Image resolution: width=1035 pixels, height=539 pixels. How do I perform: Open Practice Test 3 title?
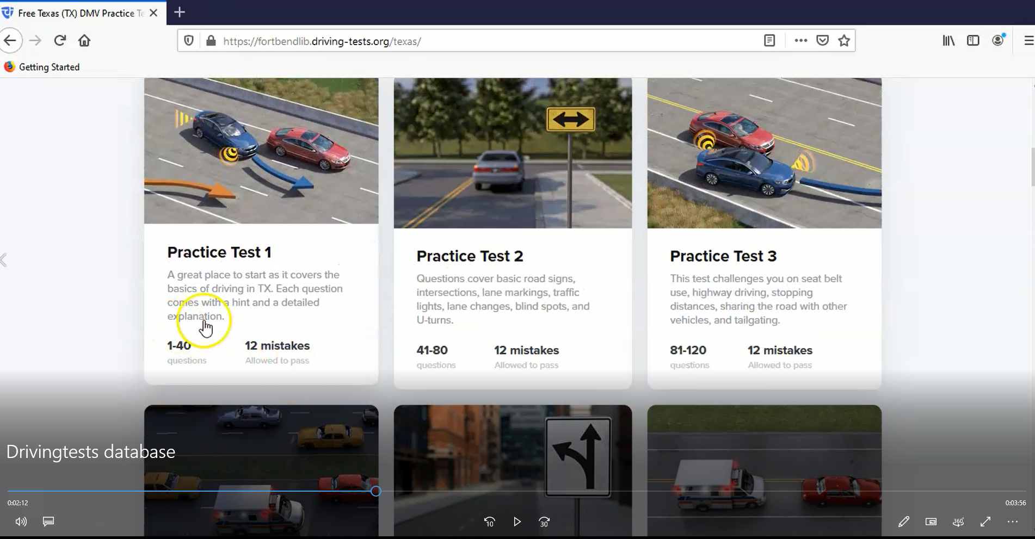pyautogui.click(x=723, y=256)
